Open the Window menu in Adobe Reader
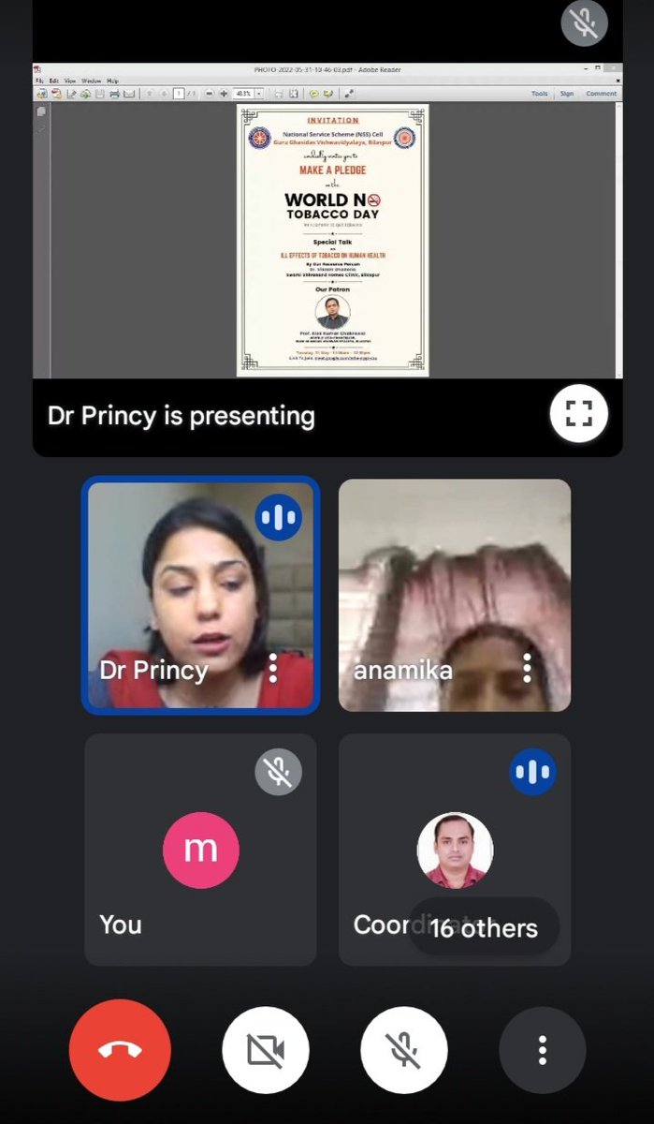This screenshot has height=1124, width=654. [92, 81]
